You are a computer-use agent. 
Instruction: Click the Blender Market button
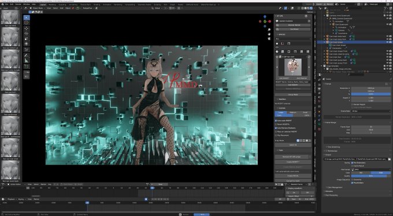pos(293,25)
